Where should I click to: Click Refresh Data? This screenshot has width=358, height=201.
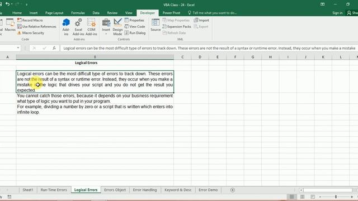pyautogui.click(x=174, y=33)
